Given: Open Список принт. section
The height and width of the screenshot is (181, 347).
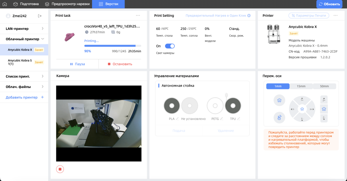Looking at the screenshot, I should tap(24, 76).
